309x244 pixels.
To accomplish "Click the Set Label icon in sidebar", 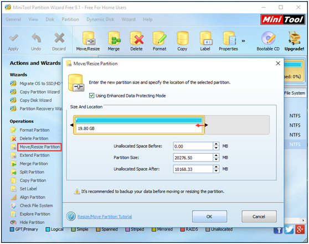I will point(13,189).
